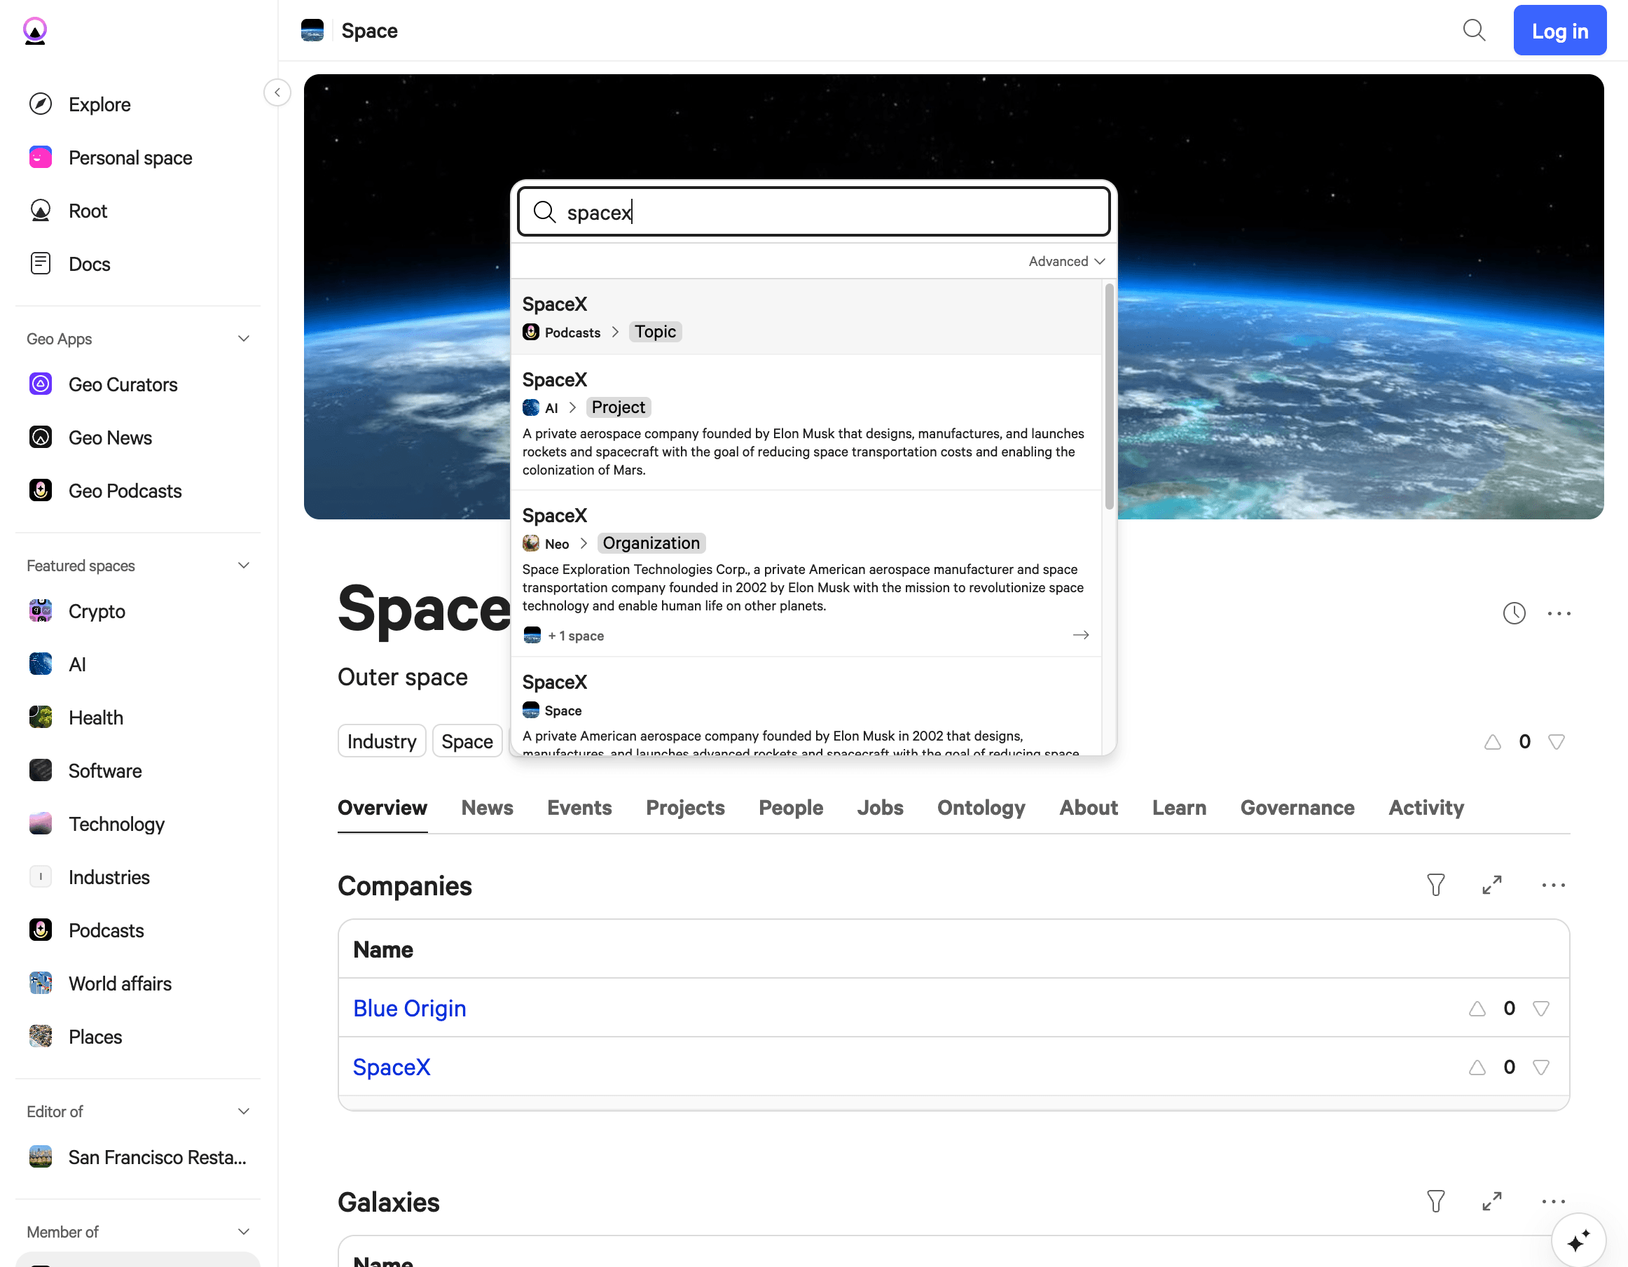Select the SpaceX AI Project result
Screen dimensions: 1628x1267
click(806, 422)
